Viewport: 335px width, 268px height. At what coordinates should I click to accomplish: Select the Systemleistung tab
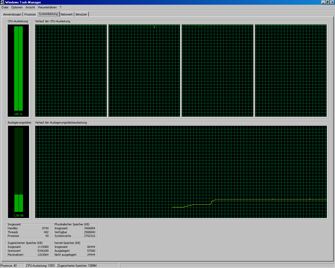coord(48,14)
